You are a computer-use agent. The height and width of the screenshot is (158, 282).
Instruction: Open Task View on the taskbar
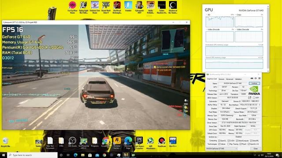click(x=68, y=155)
